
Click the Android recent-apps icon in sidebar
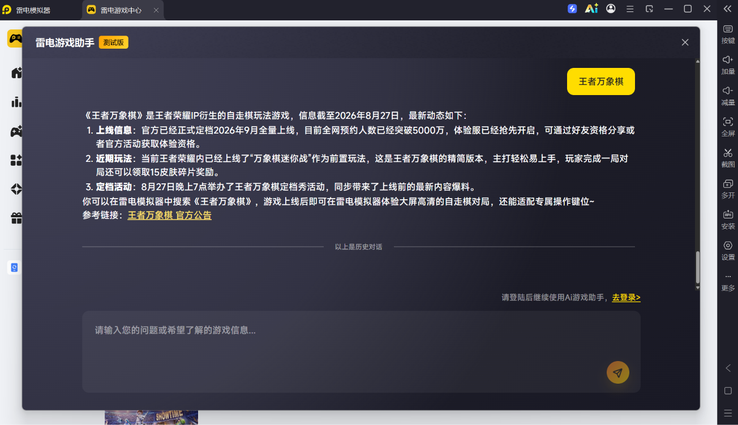coord(728,413)
